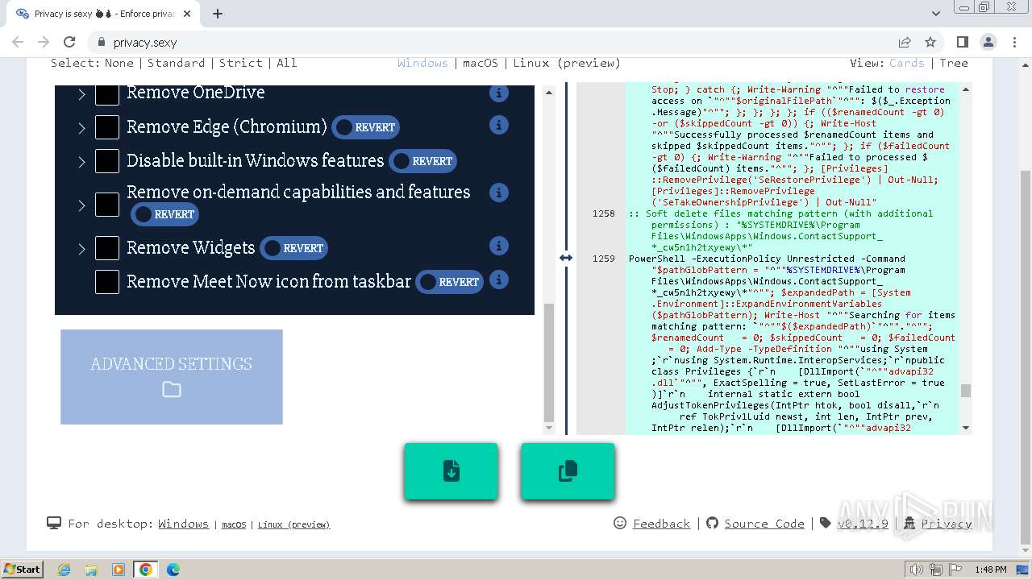Switch to Windows scripts at top
This screenshot has height=580, width=1032.
(x=422, y=63)
